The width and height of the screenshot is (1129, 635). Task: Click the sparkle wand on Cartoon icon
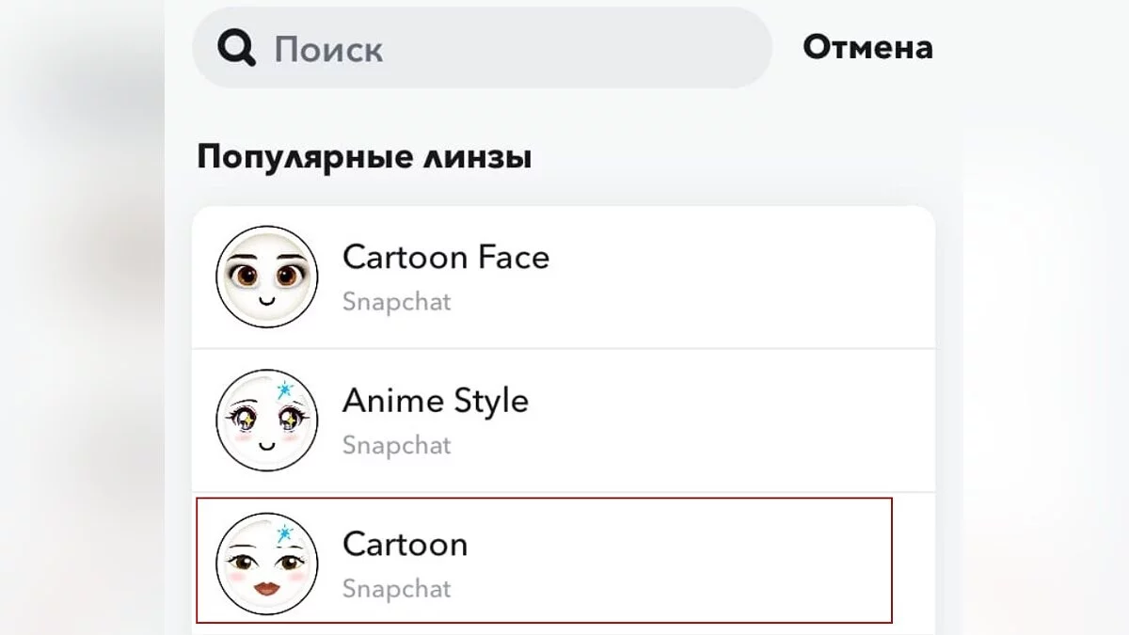click(283, 534)
